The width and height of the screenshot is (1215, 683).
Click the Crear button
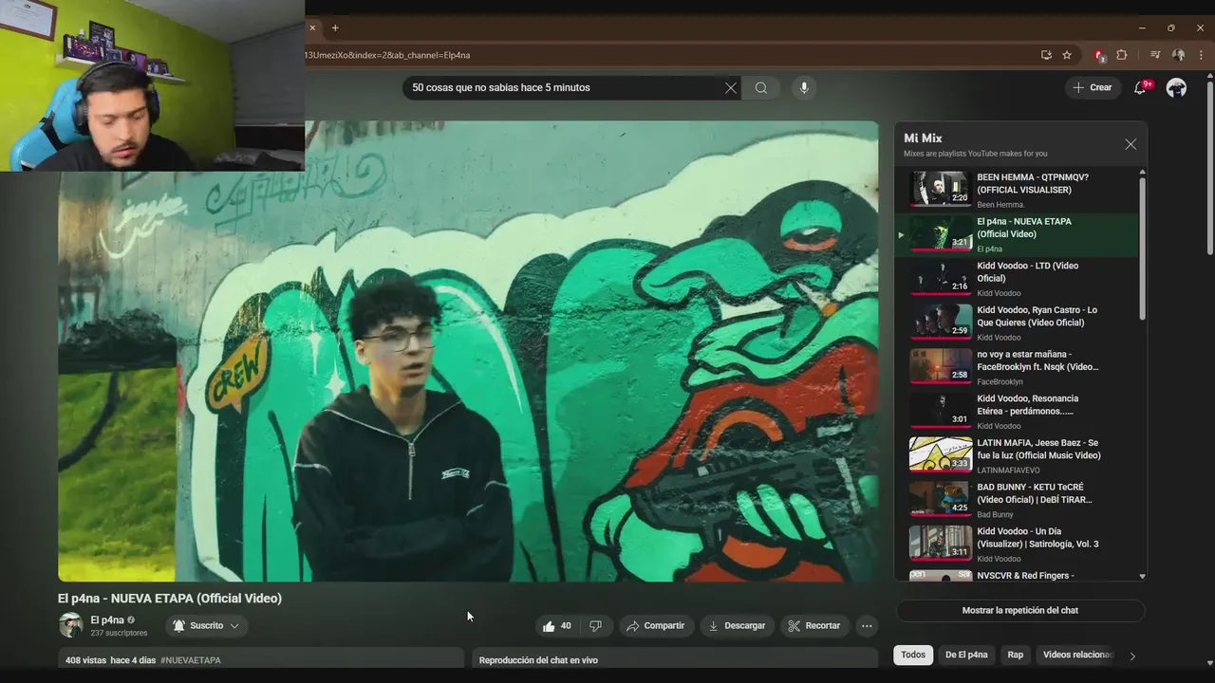pyautogui.click(x=1093, y=87)
